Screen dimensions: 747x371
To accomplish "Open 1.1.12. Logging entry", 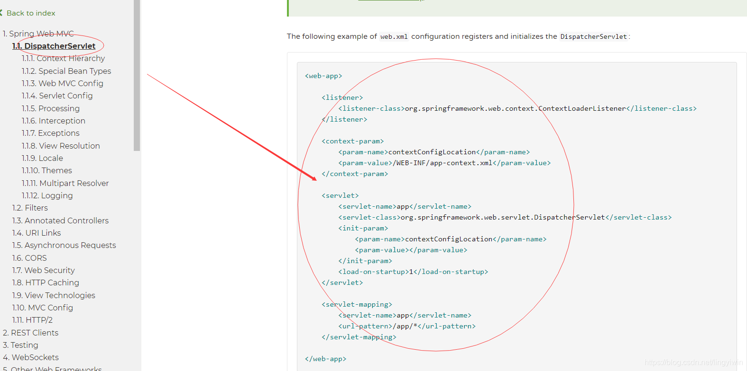I will click(x=47, y=195).
